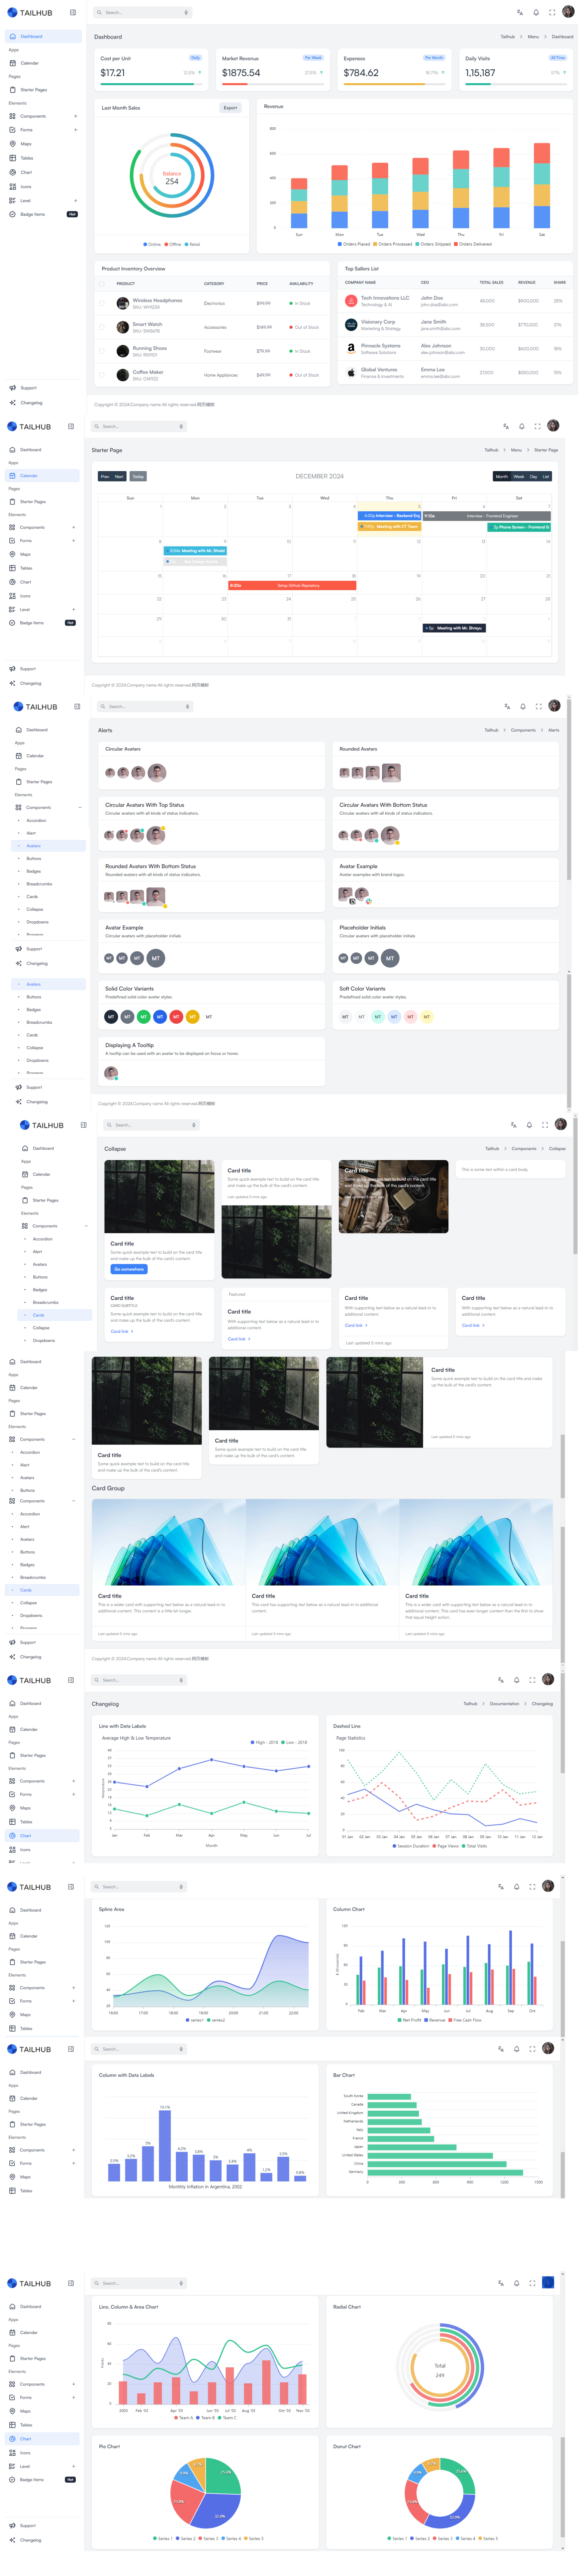
Task: Click the Tailhub breadcrumb on the Dashboard page
Action: pyautogui.click(x=508, y=37)
